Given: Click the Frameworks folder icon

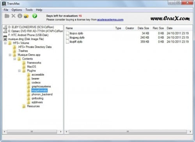Looking at the screenshot, I should (x=24, y=63).
